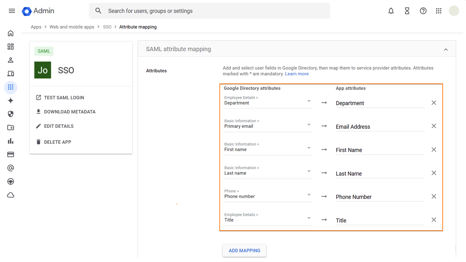The height and width of the screenshot is (262, 466).
Task: Collapse the SAML attribute mapping panel
Action: point(446,49)
